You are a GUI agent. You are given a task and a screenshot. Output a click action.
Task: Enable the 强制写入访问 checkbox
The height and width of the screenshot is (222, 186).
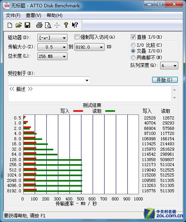click(x=77, y=37)
